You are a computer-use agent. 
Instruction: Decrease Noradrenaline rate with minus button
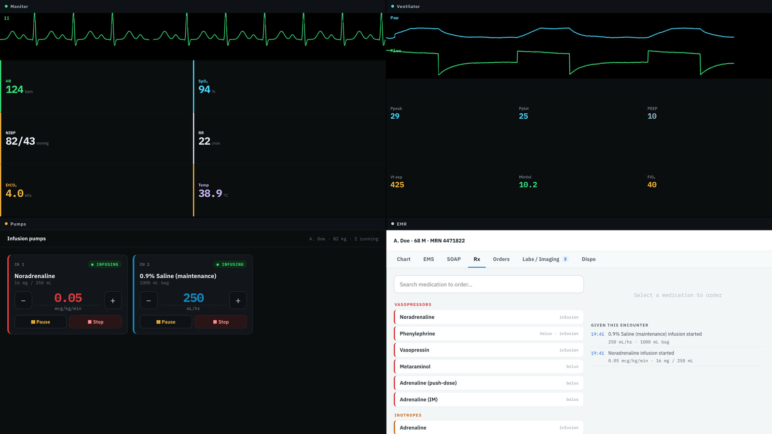[23, 300]
